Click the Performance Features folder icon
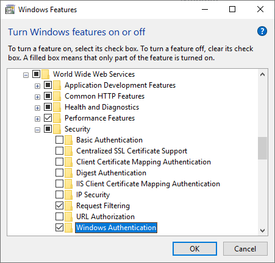Viewport: 275px width, 263px height. [57, 118]
